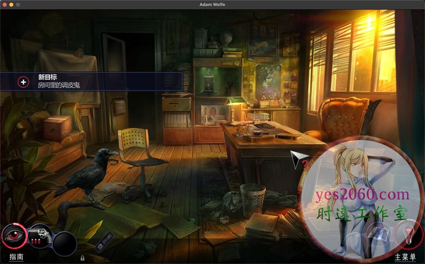Click the raven on the branch
This screenshot has height=264, width=425.
91,173
